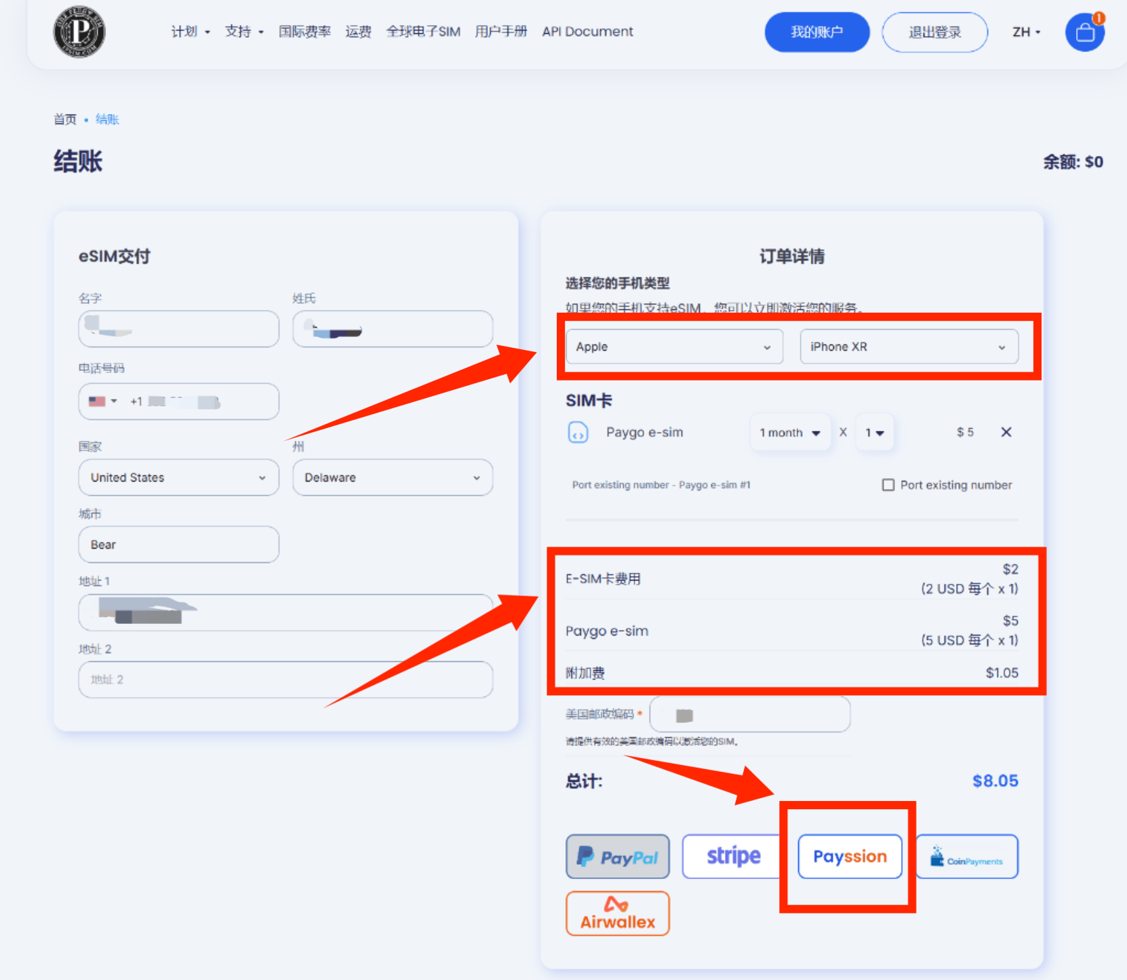Click the 余额: $0 balance text
The width and height of the screenshot is (1127, 980).
coord(1073,162)
